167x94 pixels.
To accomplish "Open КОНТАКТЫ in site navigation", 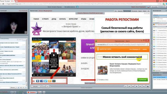I will tap(63, 19).
